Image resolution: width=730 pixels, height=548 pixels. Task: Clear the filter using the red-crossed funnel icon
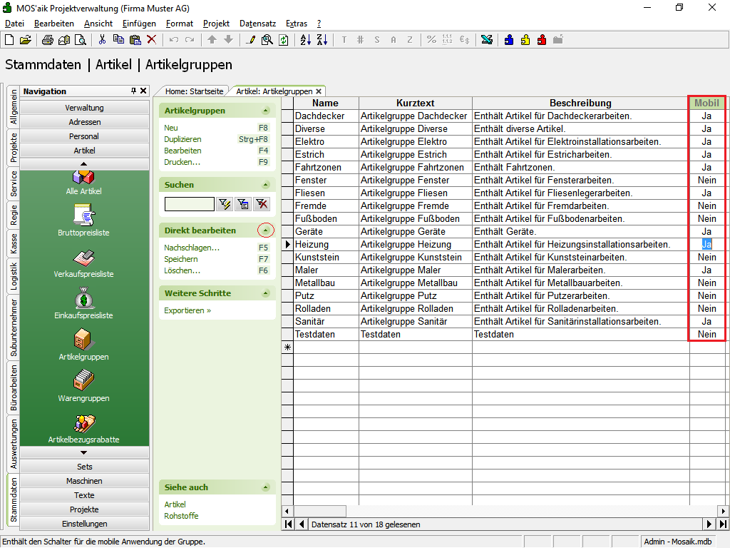[x=262, y=205]
